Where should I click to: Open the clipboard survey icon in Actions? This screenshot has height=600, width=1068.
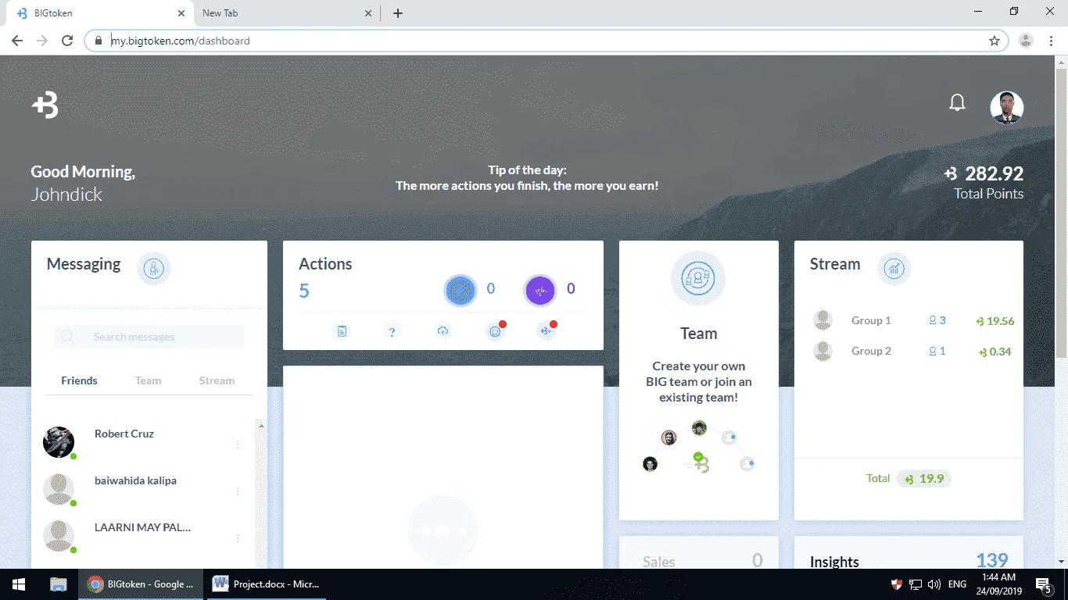[x=342, y=331]
